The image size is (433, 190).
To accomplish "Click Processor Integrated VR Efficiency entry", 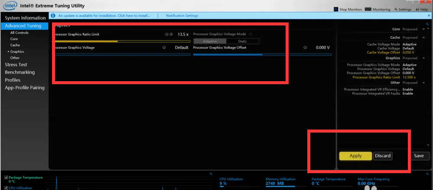I will click(378, 89).
